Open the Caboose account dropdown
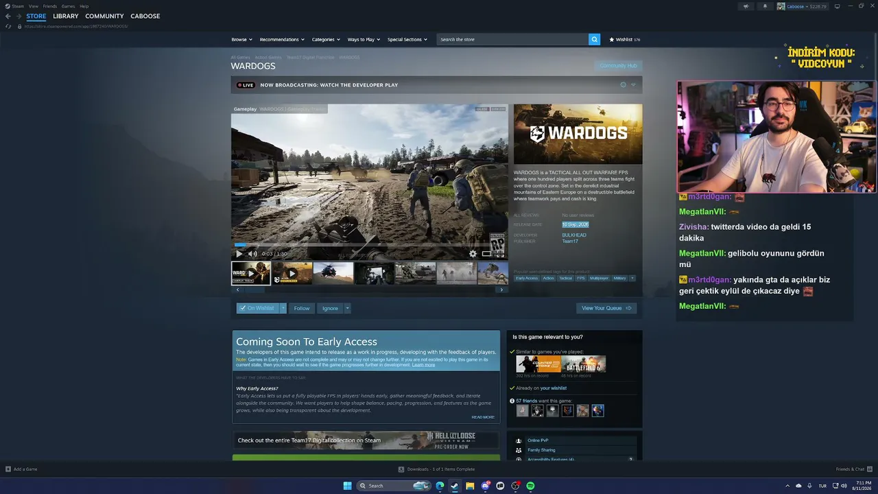Viewport: 878px width, 494px height. pyautogui.click(x=802, y=6)
